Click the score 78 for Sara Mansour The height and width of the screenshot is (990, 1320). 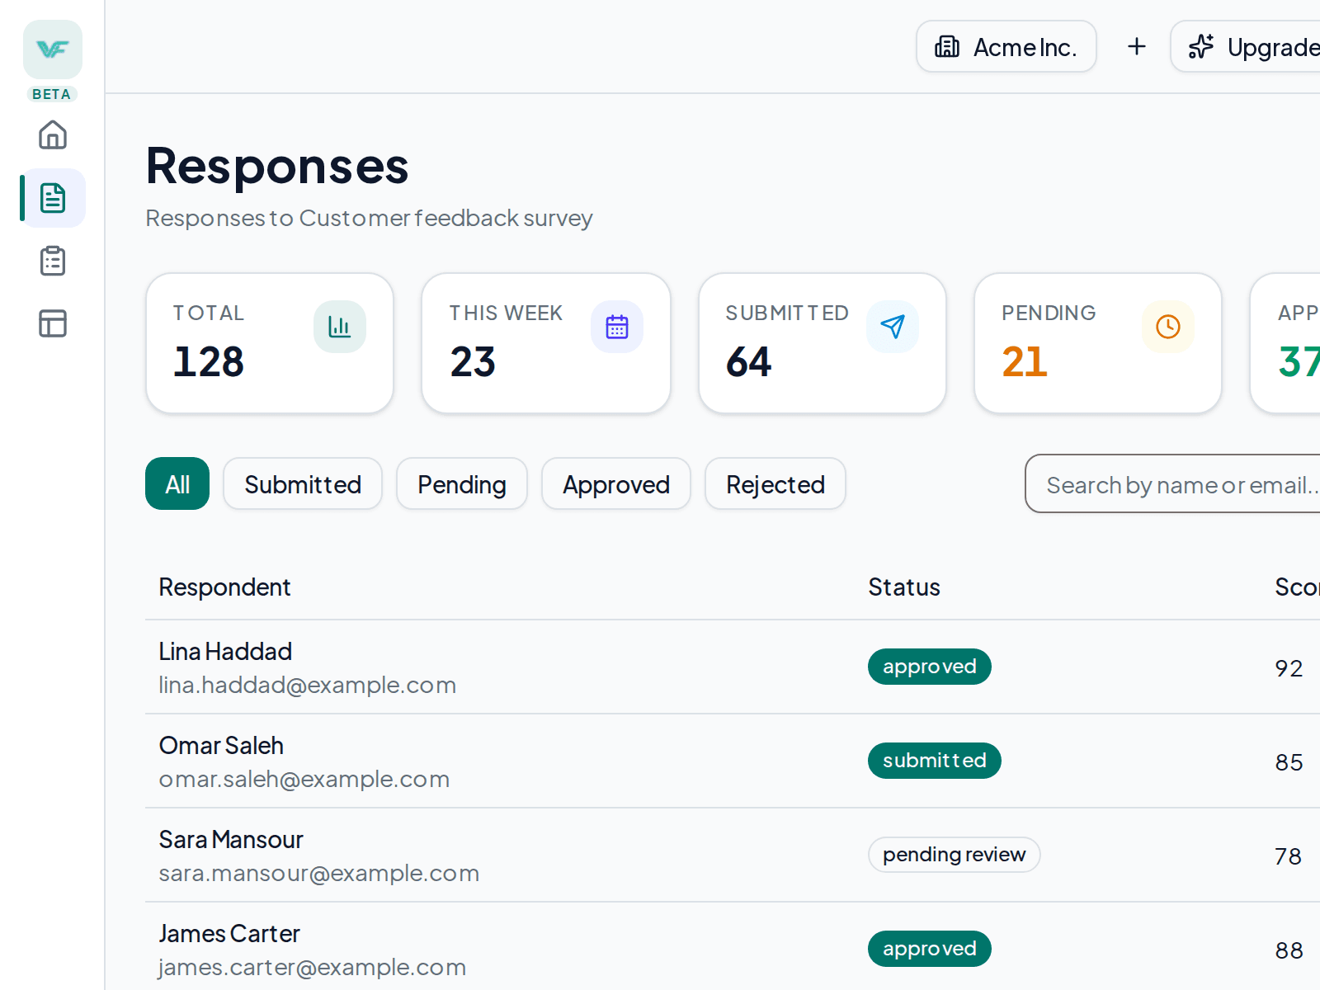click(x=1289, y=856)
